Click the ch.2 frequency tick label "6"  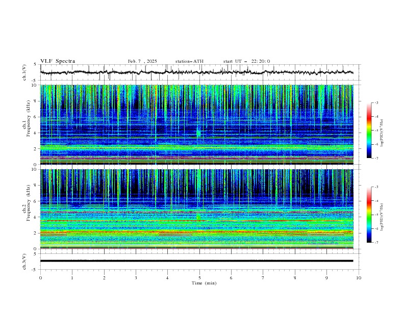tap(36, 201)
